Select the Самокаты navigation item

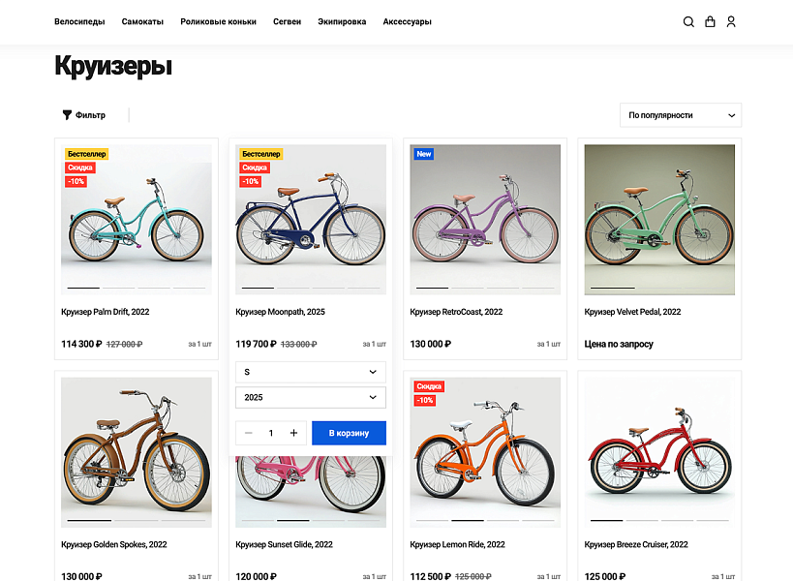[142, 20]
